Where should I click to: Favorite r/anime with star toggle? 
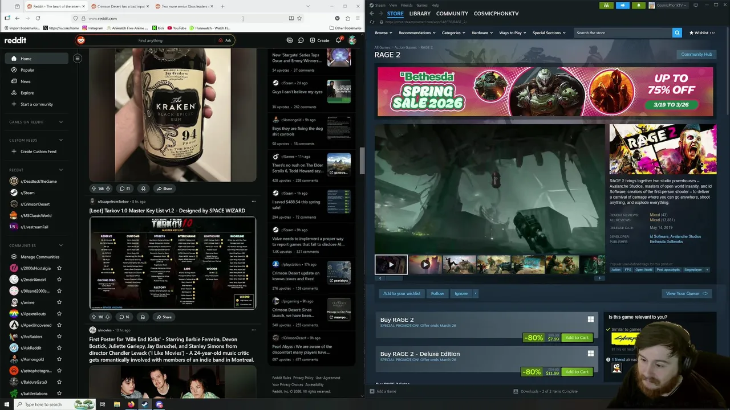[59, 302]
